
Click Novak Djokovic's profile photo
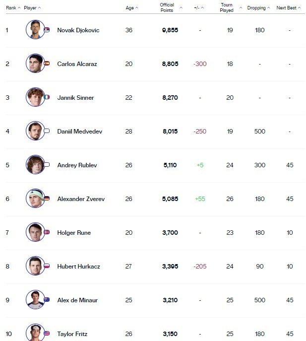tap(35, 30)
